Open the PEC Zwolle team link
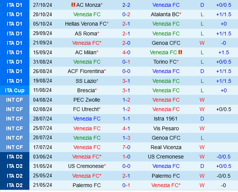The width and height of the screenshot is (238, 192). pos(87,100)
